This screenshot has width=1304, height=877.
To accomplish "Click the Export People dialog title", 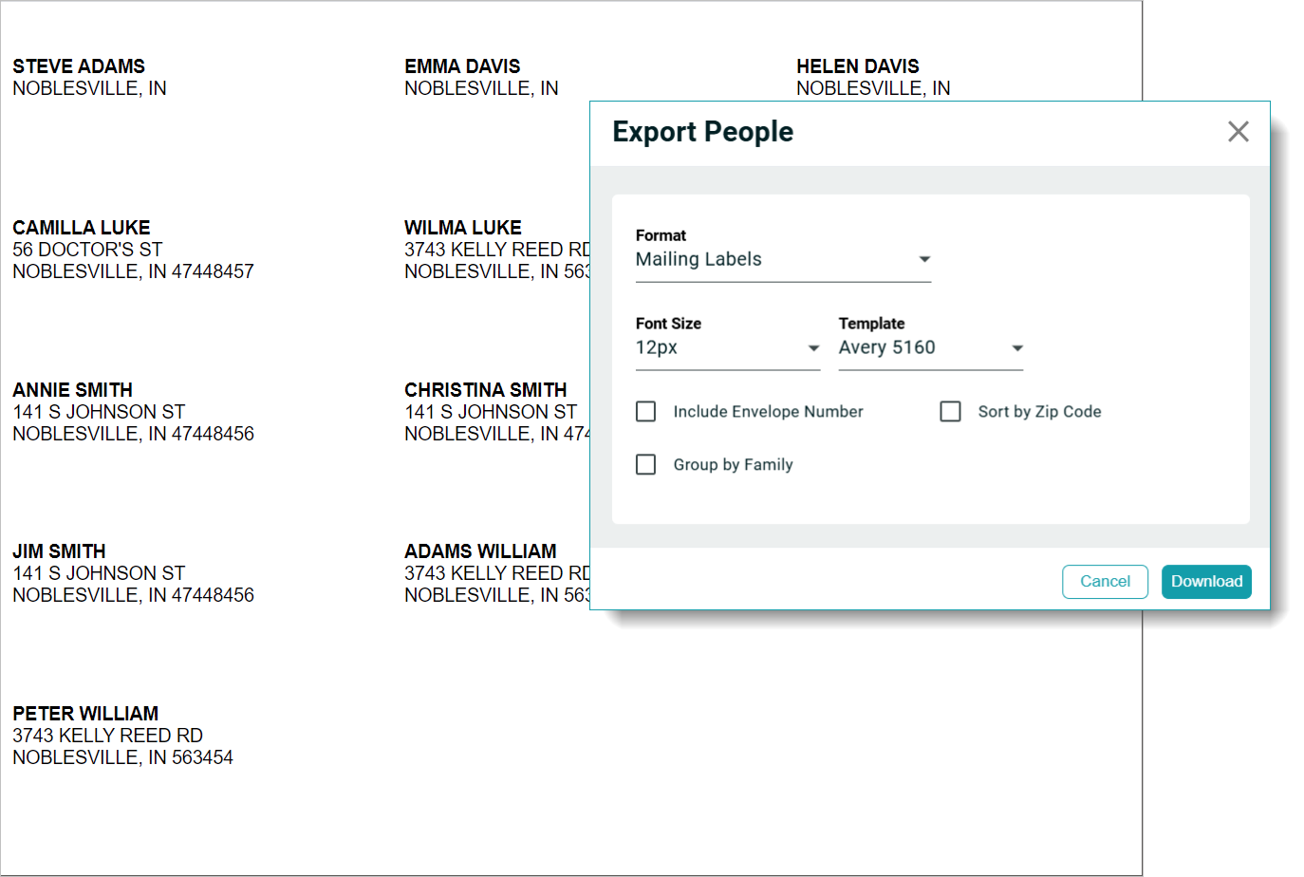I will click(702, 132).
